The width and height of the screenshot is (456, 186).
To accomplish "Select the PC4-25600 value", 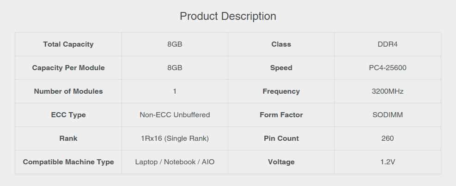I will click(388, 68).
